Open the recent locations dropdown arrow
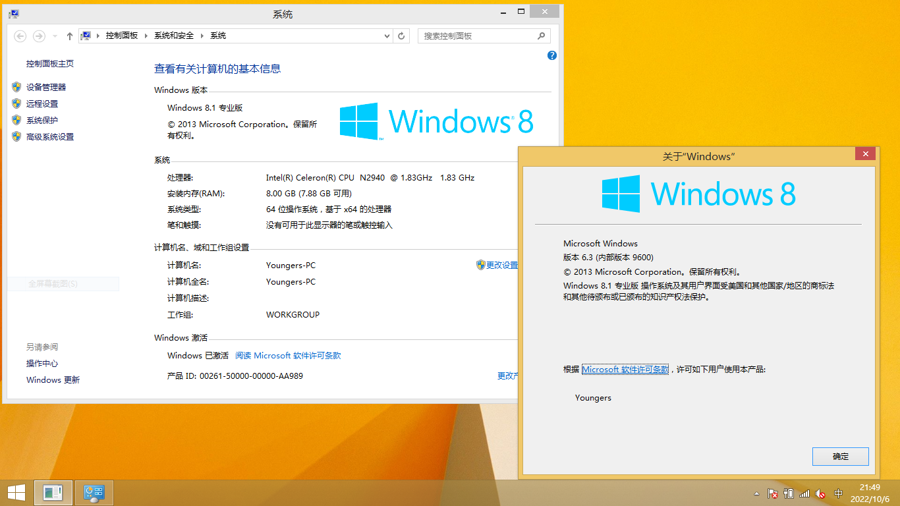This screenshot has width=900, height=506. pos(55,36)
